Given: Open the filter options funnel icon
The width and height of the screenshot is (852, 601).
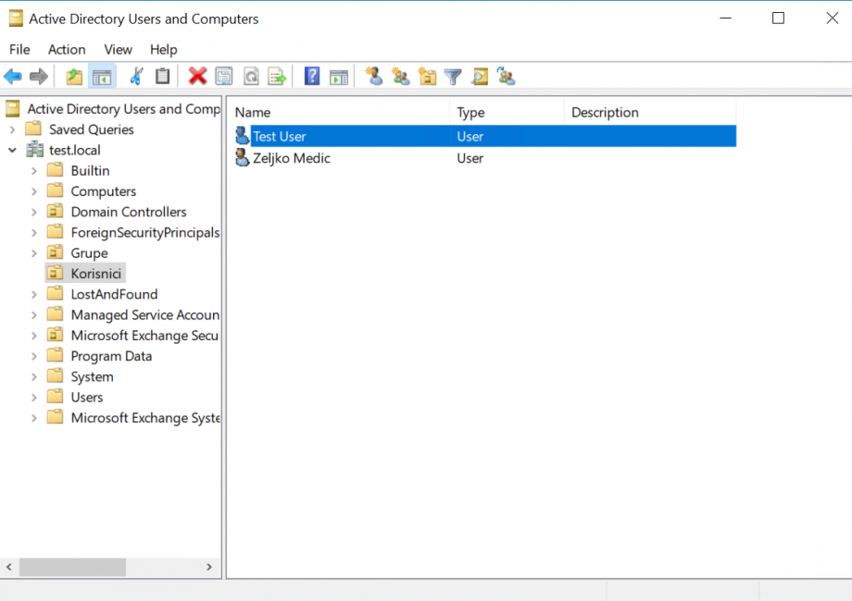Looking at the screenshot, I should pos(453,77).
